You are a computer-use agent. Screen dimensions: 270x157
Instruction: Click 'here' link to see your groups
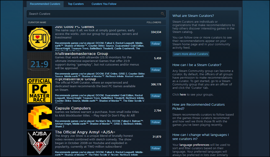click(183, 95)
